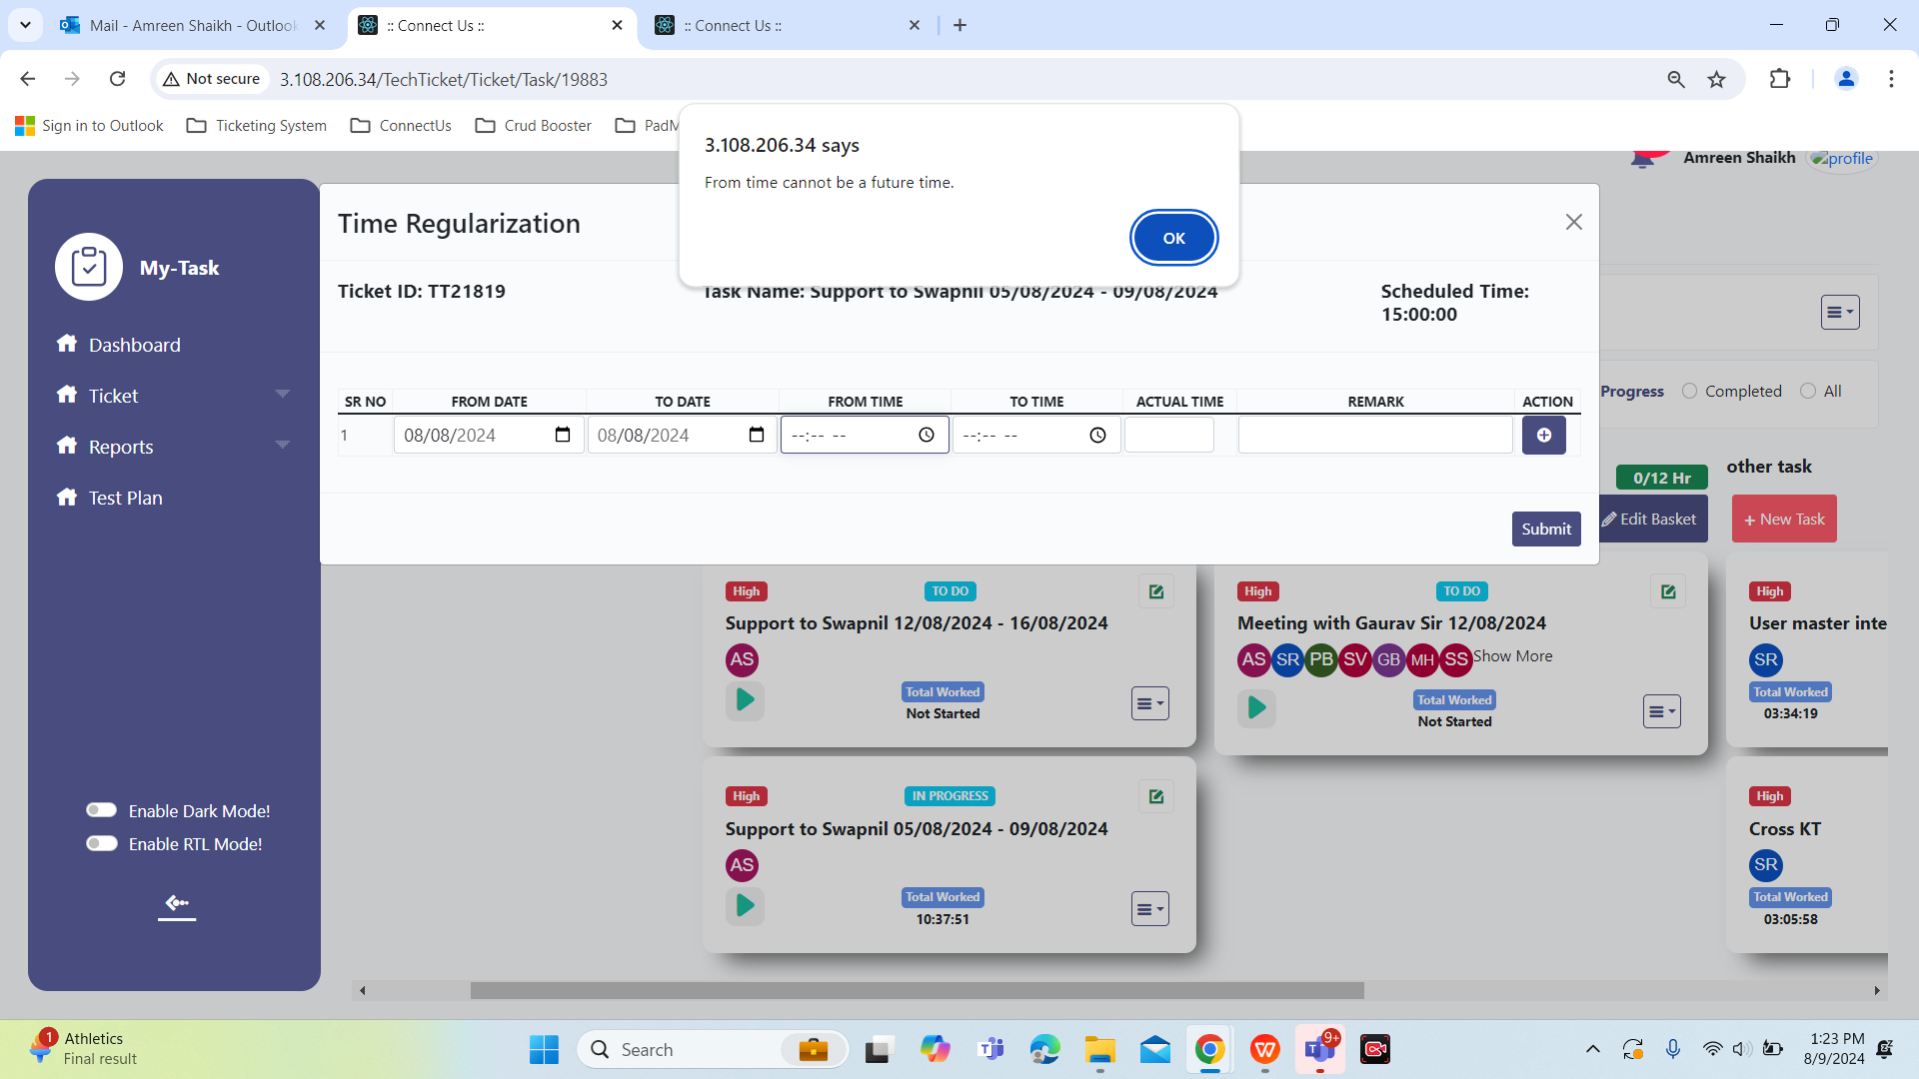Image resolution: width=1919 pixels, height=1079 pixels.
Task: Switch to the Mail - Amreen Shaikh Outlook tab
Action: [193, 25]
